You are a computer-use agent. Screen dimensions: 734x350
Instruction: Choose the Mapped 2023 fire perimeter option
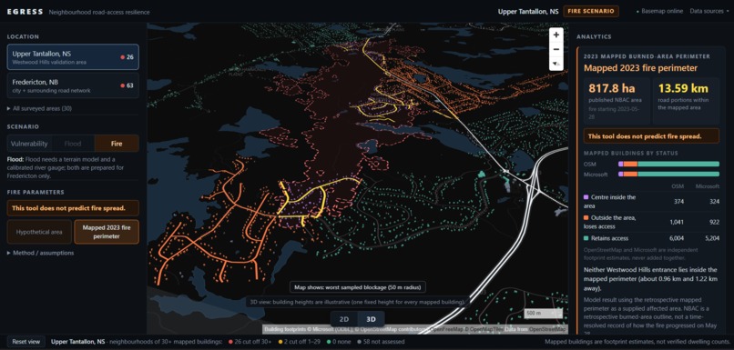pyautogui.click(x=107, y=232)
